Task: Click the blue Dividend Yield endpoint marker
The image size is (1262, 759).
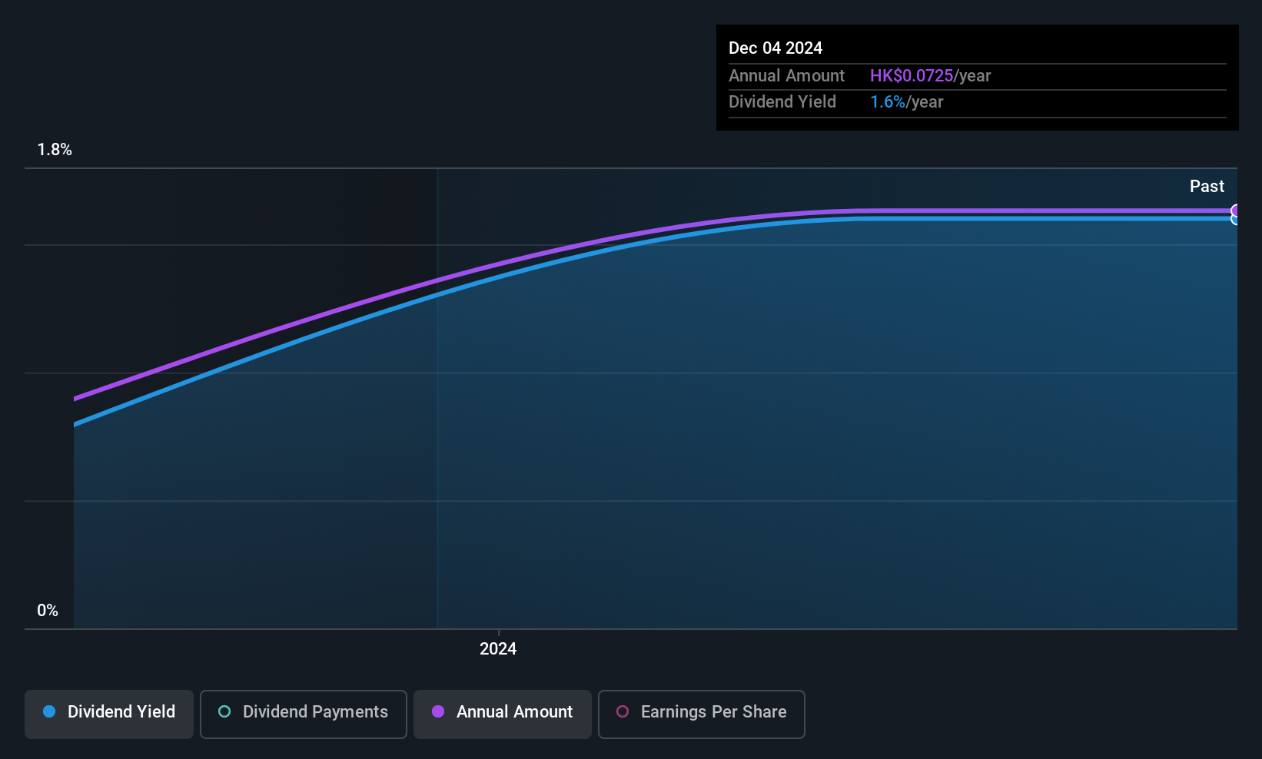Action: pos(1236,219)
